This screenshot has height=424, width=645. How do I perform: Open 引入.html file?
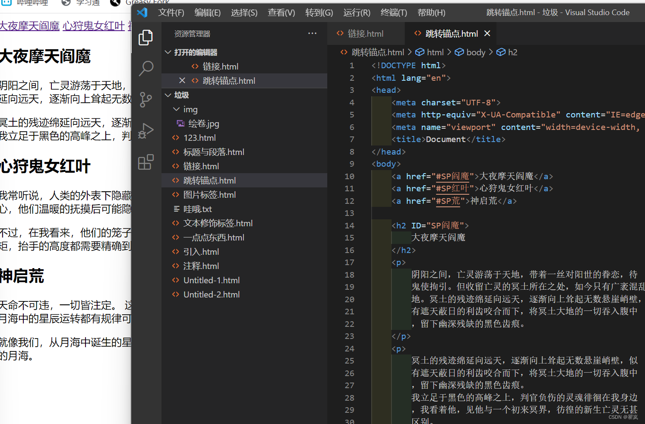244,252
